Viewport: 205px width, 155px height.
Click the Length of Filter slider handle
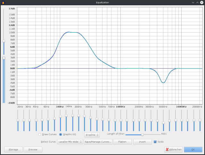coord(143,135)
